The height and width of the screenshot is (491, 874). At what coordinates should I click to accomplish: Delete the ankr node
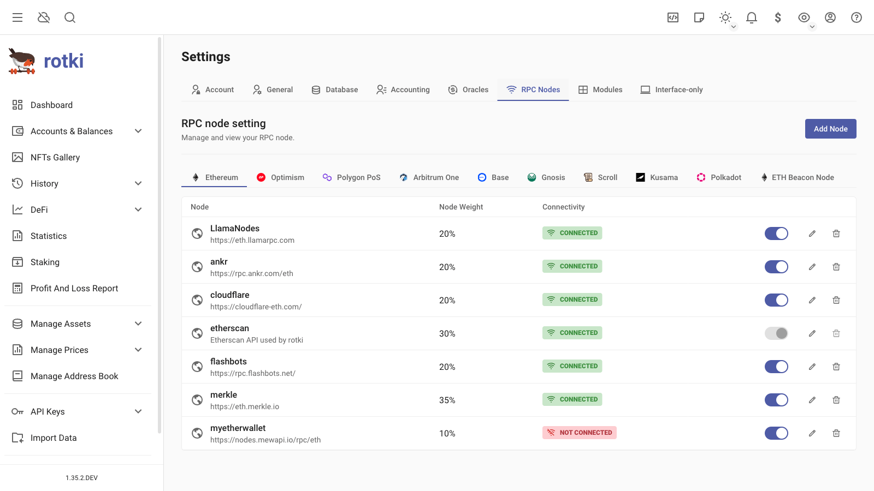836,267
